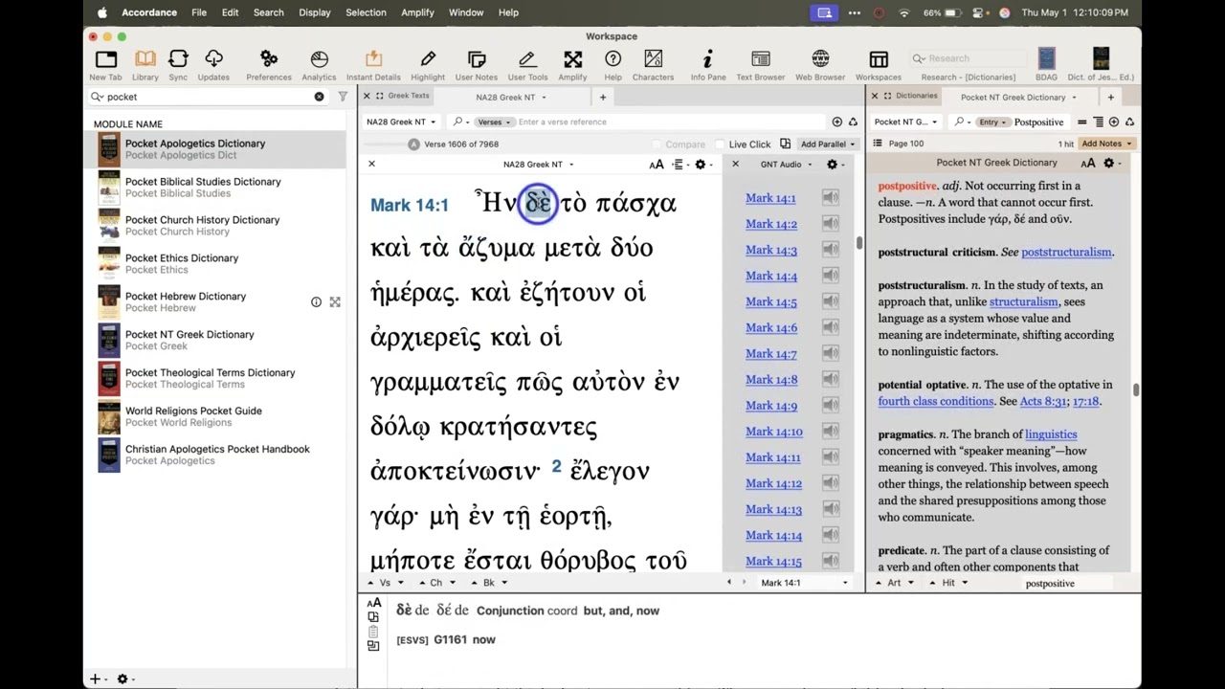Screen dimensions: 1225x689
Task: Click the Wi-Fi icon in menu bar
Action: tap(904, 12)
